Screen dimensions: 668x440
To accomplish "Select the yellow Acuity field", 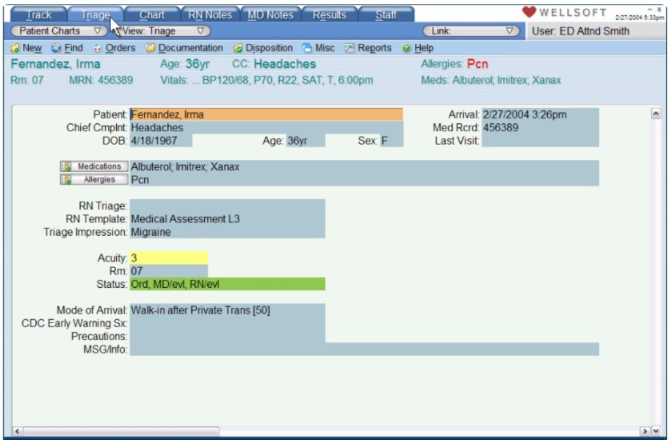I will pos(167,257).
